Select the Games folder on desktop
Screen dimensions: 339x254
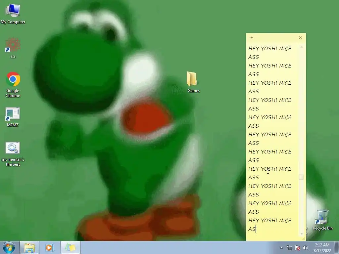pyautogui.click(x=193, y=82)
